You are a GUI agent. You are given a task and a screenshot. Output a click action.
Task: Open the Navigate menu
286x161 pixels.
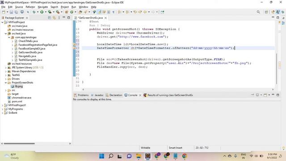pyautogui.click(x=43, y=7)
